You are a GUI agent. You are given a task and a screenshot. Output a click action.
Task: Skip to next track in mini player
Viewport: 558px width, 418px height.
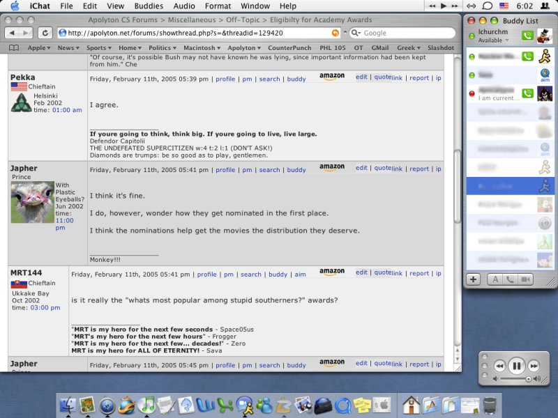point(534,365)
